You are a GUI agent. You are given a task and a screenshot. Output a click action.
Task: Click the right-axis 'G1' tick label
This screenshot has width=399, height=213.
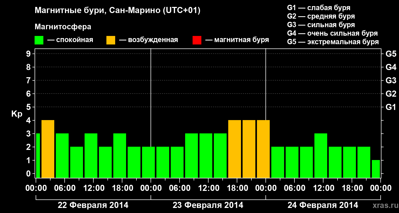click(x=391, y=107)
